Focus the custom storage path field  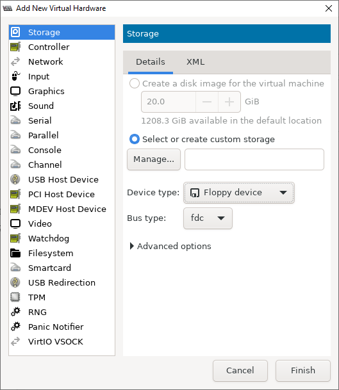pos(254,159)
